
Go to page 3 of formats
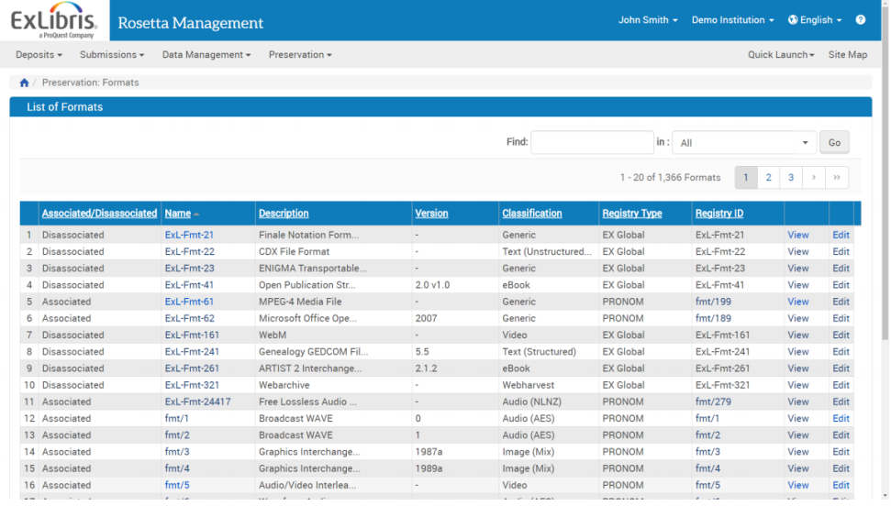790,178
